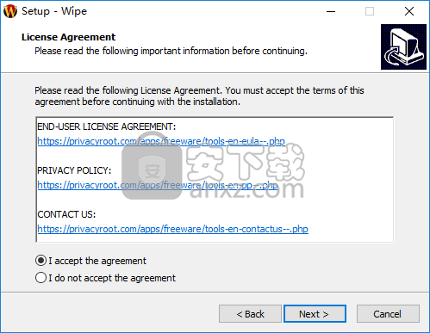Click the 'License Agreement' page heading
The height and width of the screenshot is (333, 430).
(x=68, y=37)
